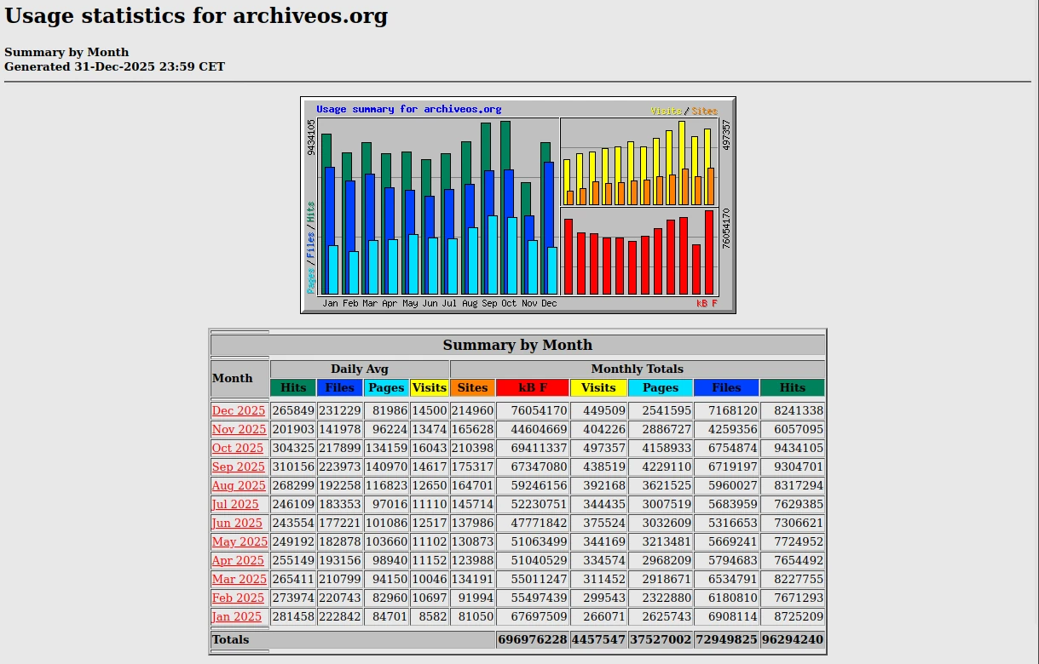Select the Jul 2025 link

point(235,505)
